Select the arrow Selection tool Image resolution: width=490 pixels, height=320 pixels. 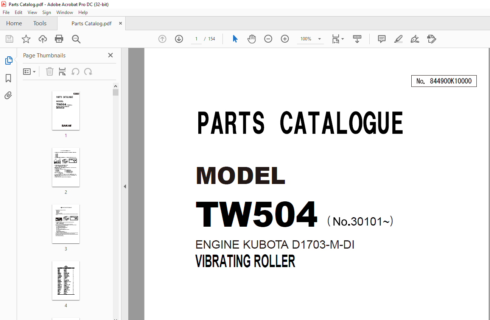[x=235, y=39]
